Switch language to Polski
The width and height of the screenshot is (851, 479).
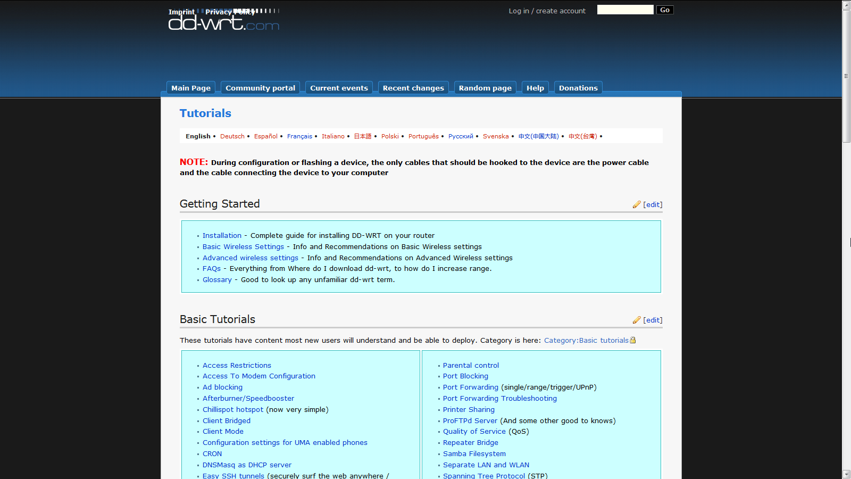click(390, 136)
